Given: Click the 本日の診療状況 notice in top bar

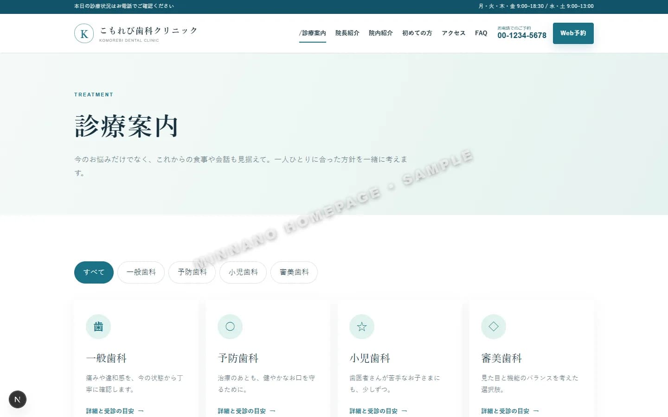Looking at the screenshot, I should pos(124,6).
